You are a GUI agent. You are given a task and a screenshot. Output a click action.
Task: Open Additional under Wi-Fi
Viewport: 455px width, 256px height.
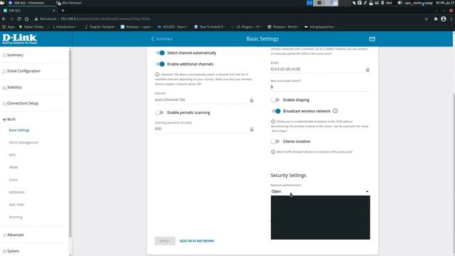16,192
